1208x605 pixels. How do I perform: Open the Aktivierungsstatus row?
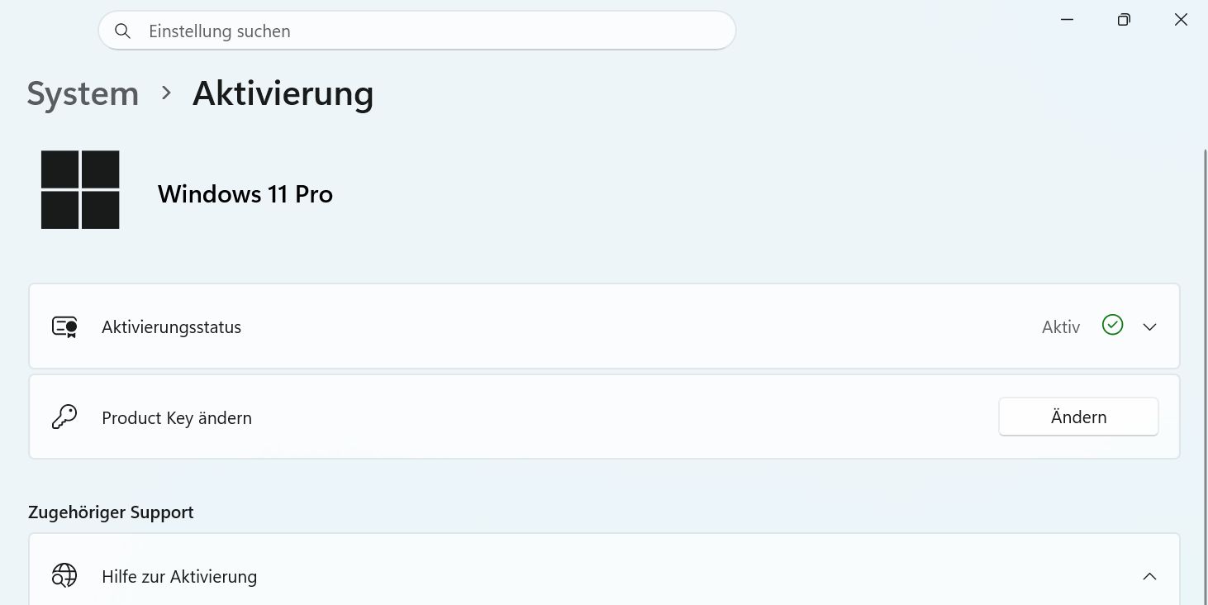pyautogui.click(x=604, y=326)
